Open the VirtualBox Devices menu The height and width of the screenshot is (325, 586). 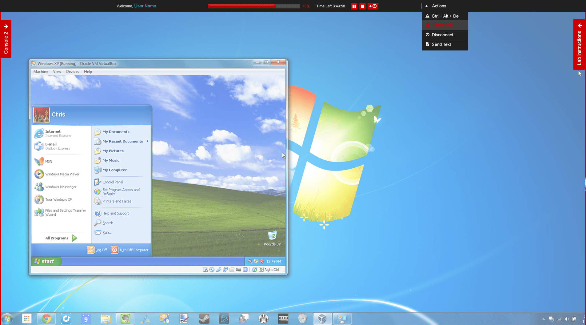point(72,71)
